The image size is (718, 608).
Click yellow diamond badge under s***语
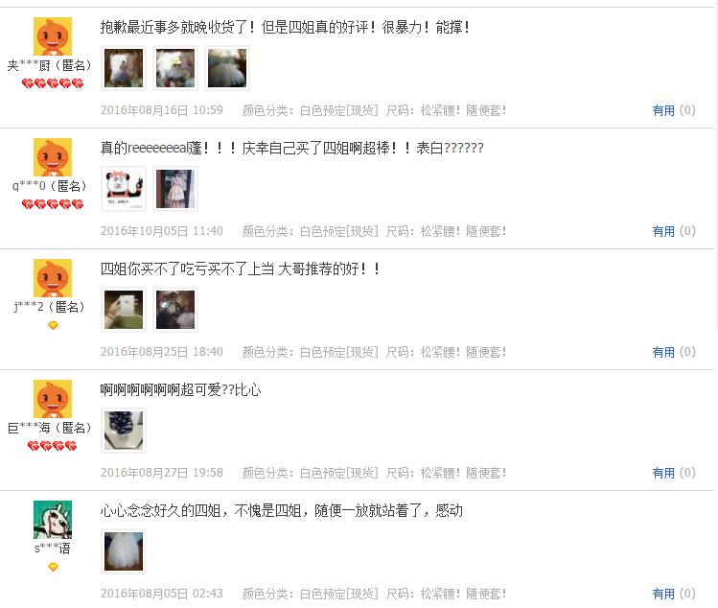(x=53, y=567)
